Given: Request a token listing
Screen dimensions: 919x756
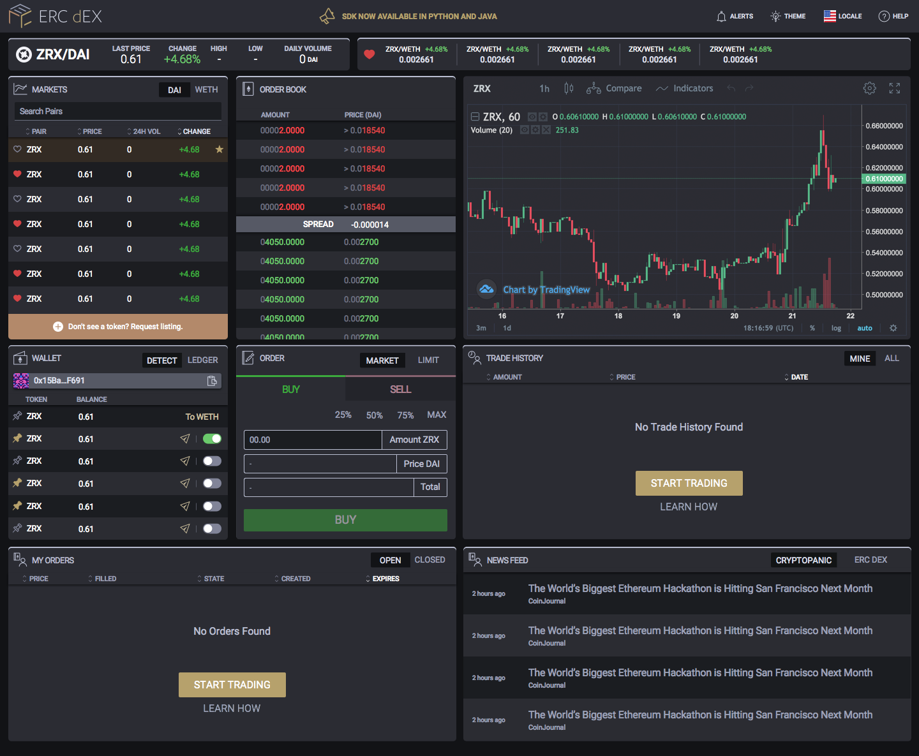Looking at the screenshot, I should tap(117, 326).
